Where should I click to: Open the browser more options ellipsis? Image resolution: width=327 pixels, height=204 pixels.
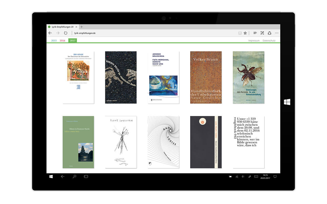pyautogui.click(x=277, y=33)
